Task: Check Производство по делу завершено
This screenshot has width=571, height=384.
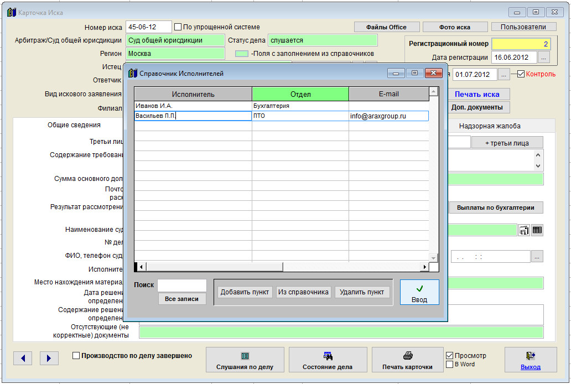Action: click(76, 356)
